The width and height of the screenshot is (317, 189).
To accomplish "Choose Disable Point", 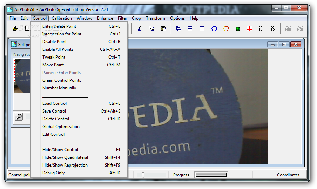I will tap(79, 42).
